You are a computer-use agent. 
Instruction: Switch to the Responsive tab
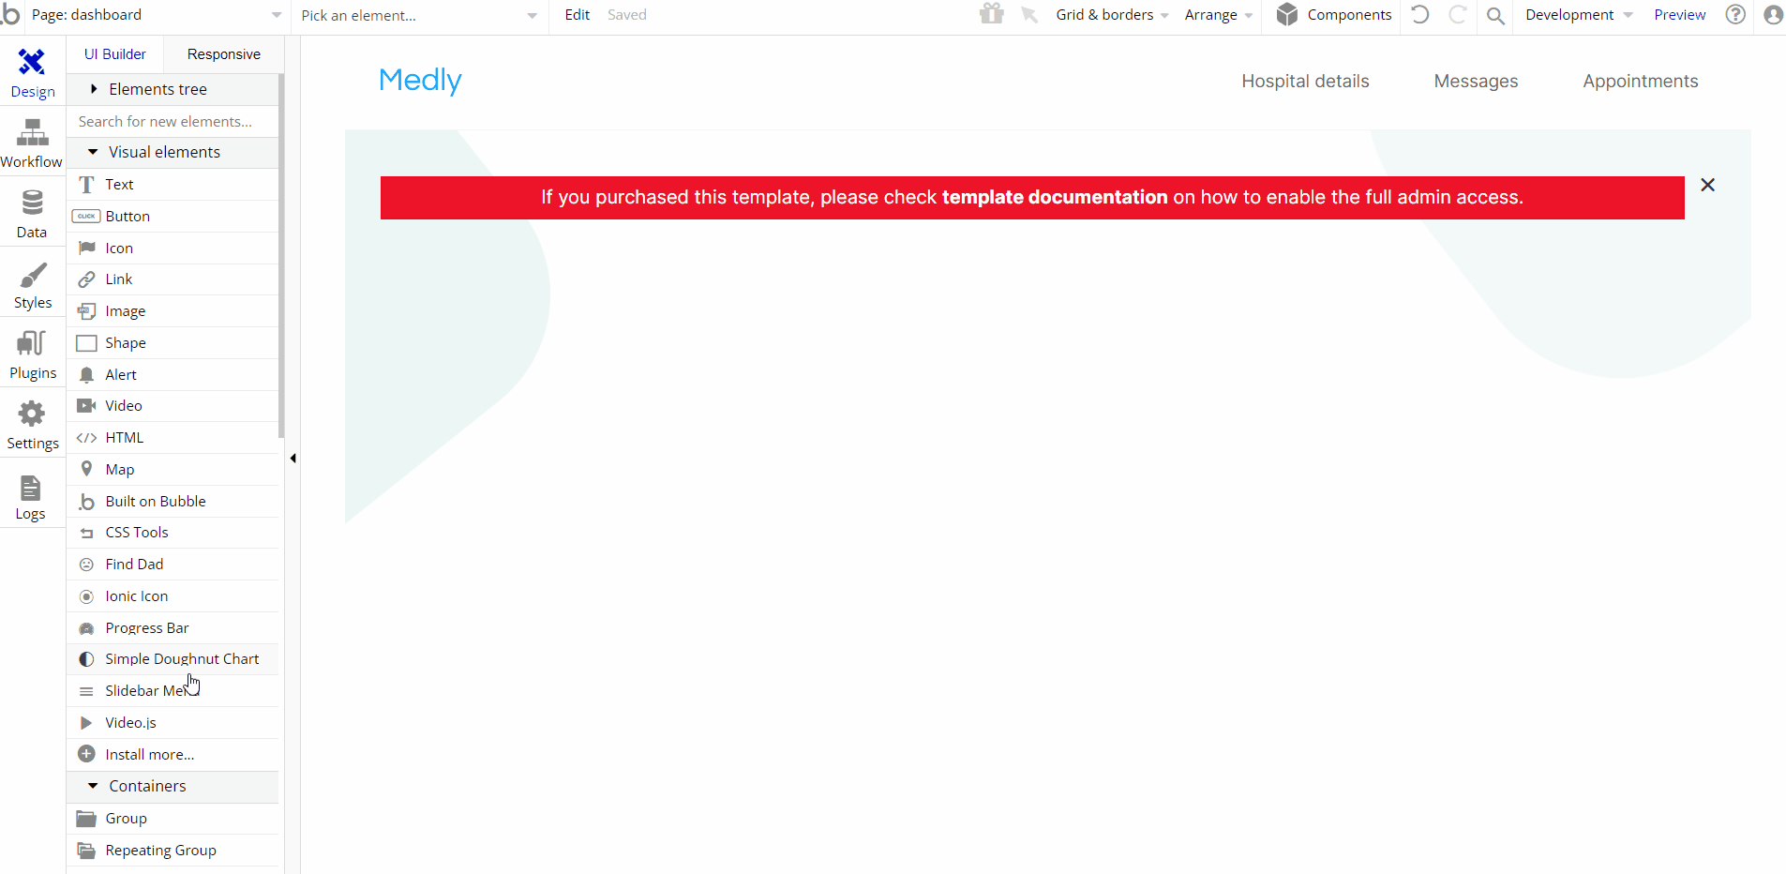tap(224, 54)
